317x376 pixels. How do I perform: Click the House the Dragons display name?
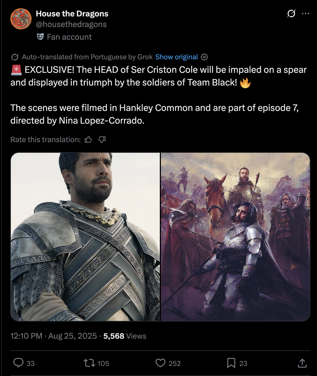pos(72,14)
